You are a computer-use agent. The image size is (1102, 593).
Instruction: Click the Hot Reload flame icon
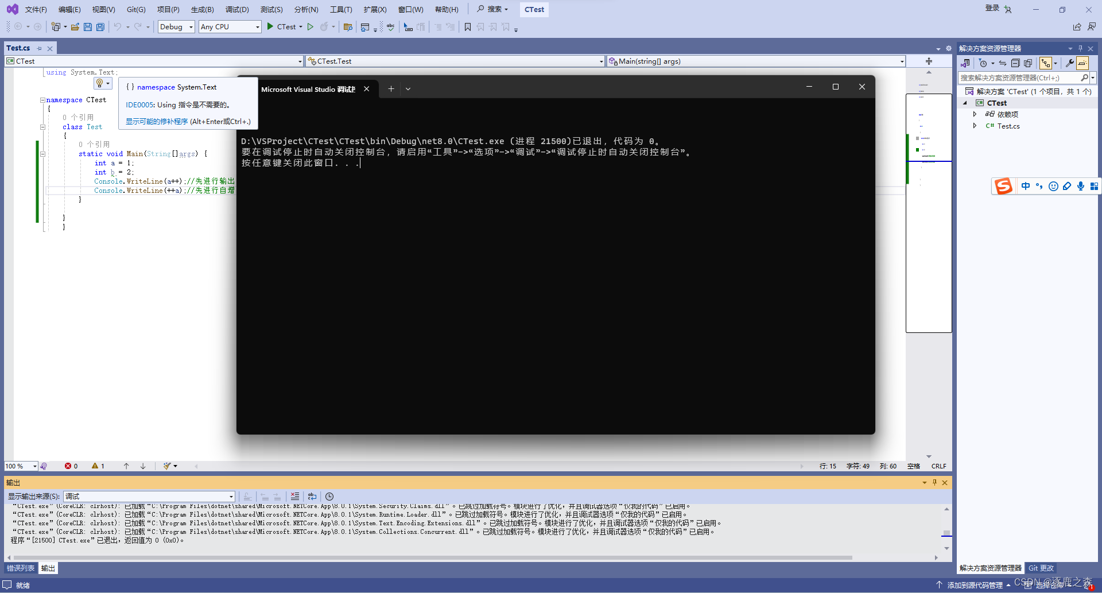click(324, 27)
